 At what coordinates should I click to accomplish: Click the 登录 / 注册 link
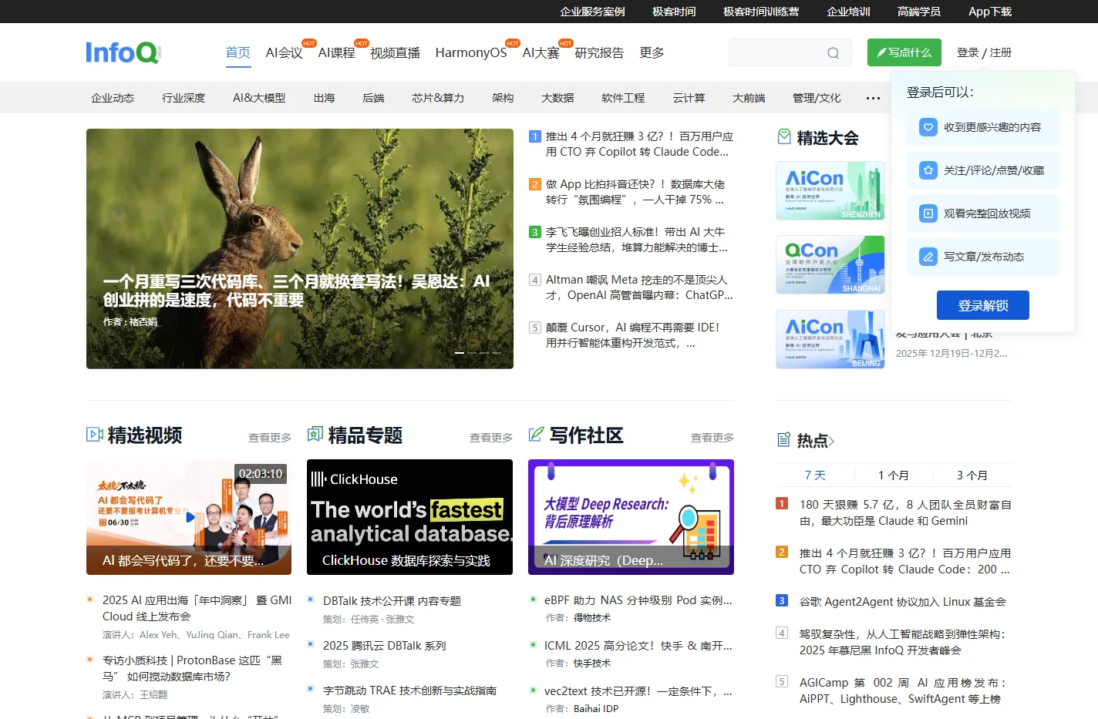984,52
